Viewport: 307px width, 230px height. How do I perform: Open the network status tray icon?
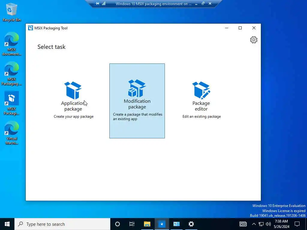pos(261,224)
